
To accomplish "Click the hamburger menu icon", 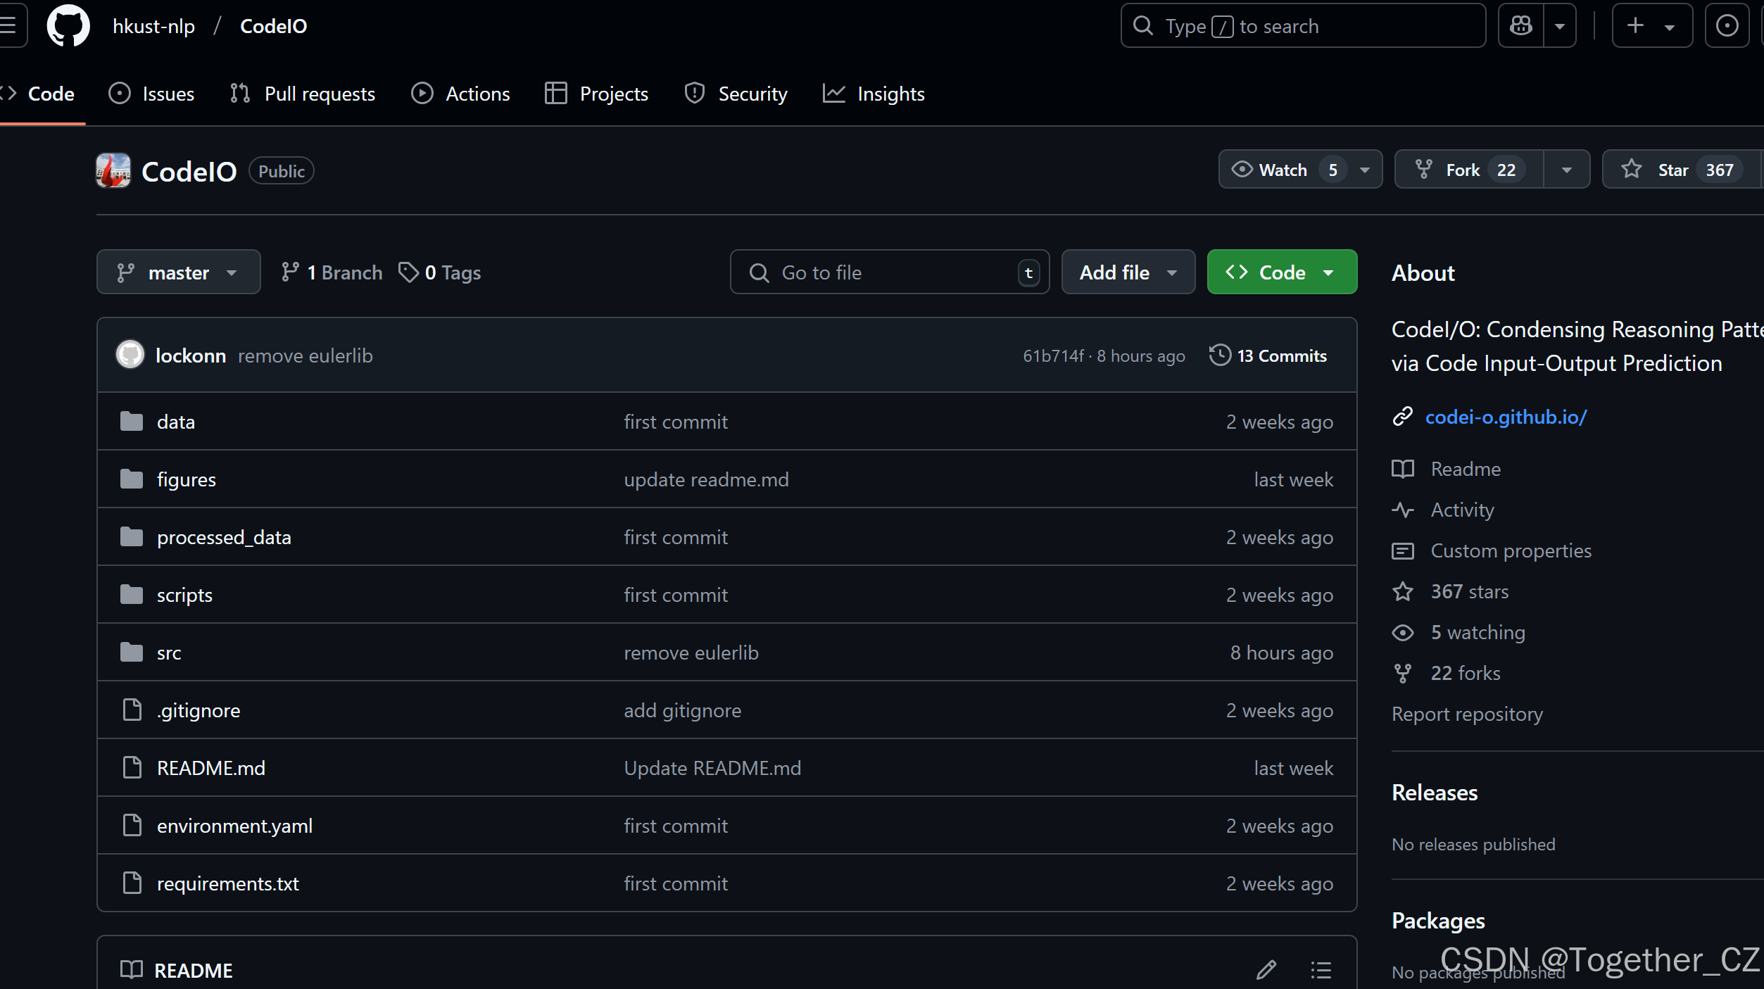I will tap(8, 26).
